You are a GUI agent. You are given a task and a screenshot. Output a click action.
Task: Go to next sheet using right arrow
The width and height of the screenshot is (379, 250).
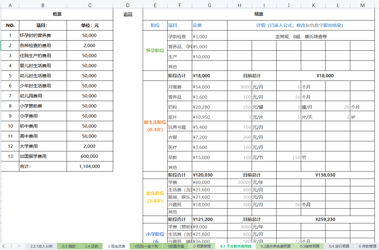coord(11,246)
